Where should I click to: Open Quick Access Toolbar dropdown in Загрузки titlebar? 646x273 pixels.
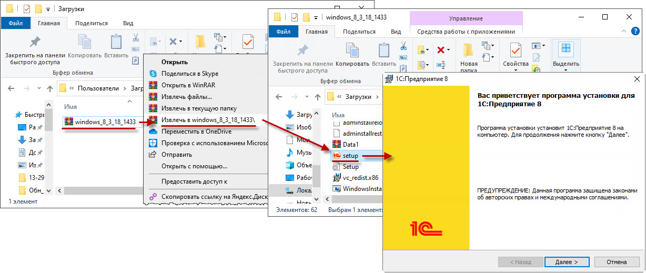point(47,9)
